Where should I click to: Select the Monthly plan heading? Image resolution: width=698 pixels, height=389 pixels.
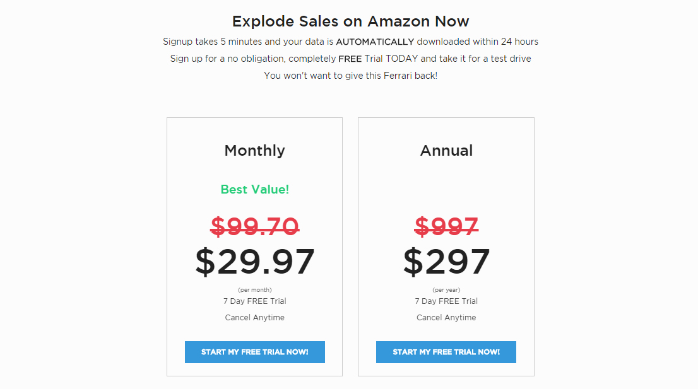click(254, 151)
